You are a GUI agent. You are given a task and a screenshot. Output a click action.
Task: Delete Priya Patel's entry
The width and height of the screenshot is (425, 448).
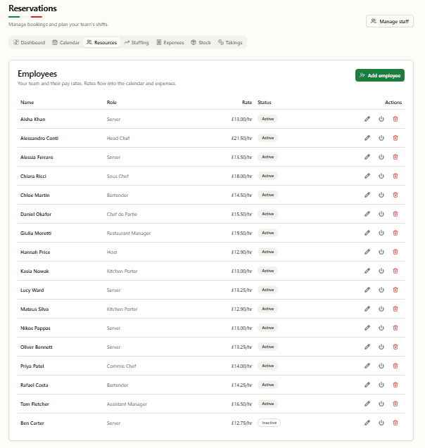(x=395, y=366)
